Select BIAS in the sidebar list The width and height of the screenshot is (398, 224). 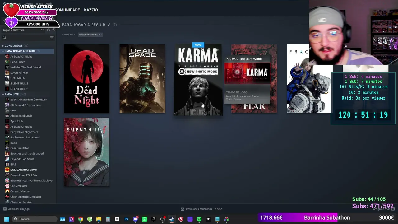coord(13,164)
